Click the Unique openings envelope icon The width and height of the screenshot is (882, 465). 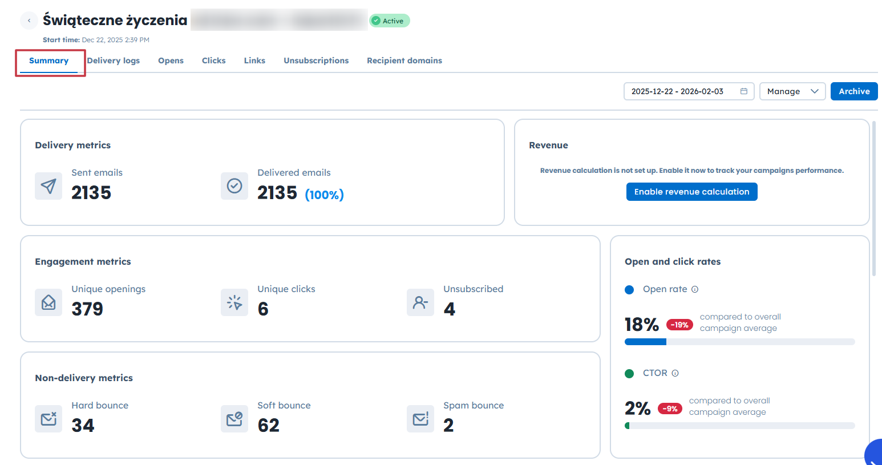pos(48,302)
